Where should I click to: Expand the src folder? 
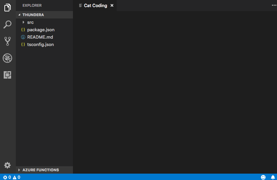tap(30, 22)
